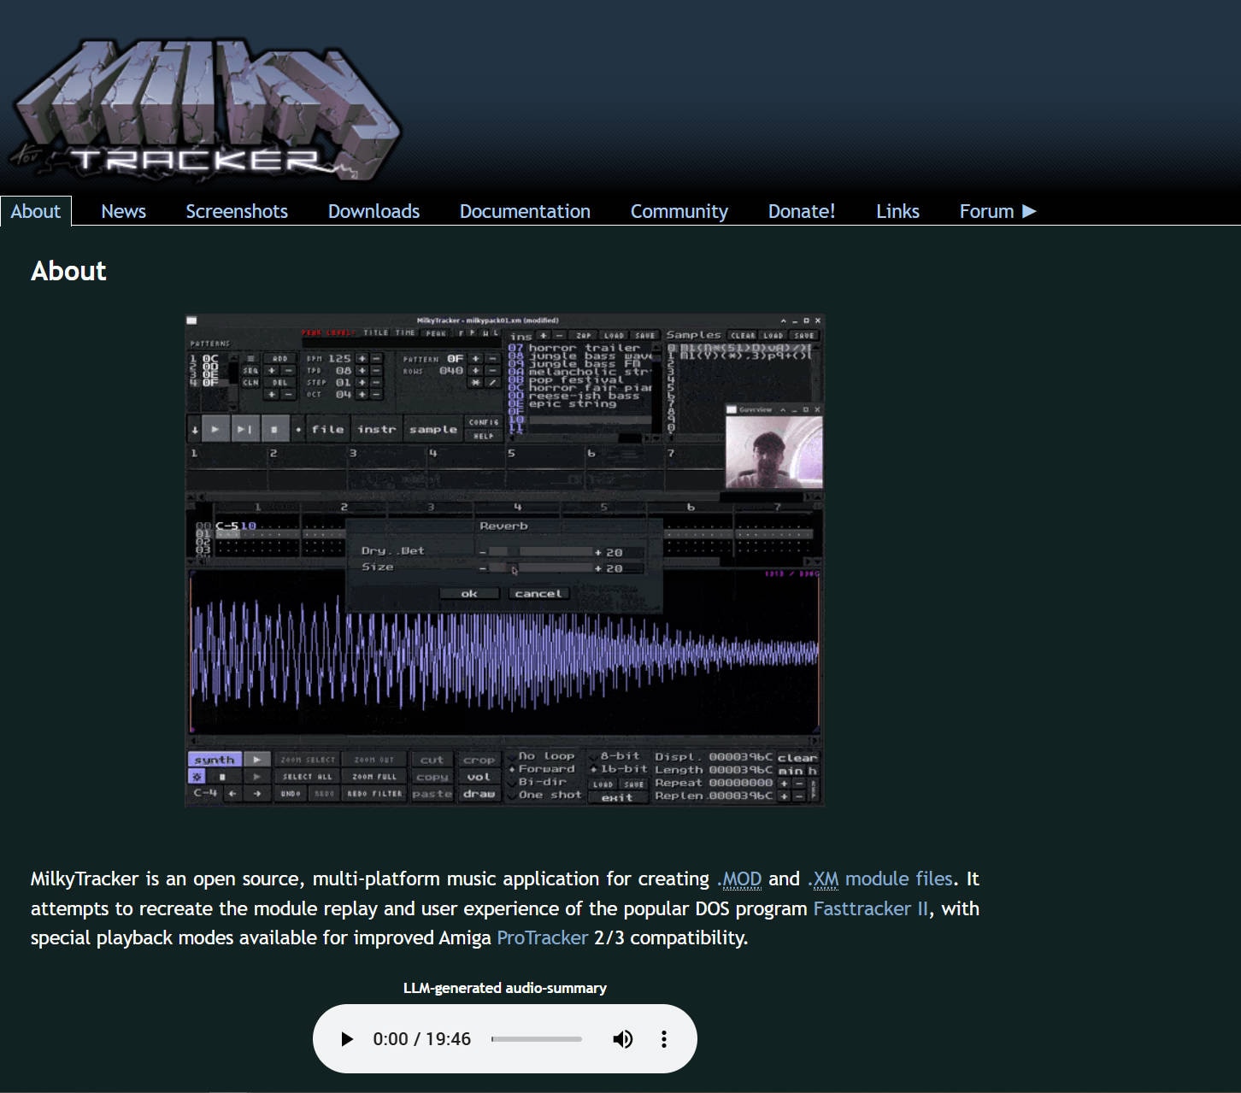
Task: Follow the .XM link
Action: tap(822, 879)
